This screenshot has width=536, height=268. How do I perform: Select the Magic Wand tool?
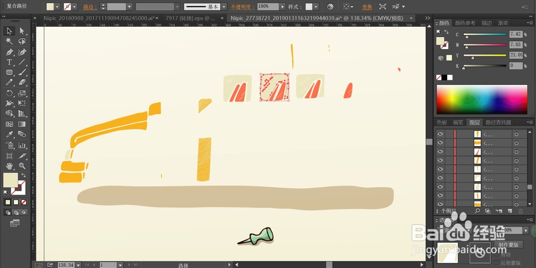9,41
